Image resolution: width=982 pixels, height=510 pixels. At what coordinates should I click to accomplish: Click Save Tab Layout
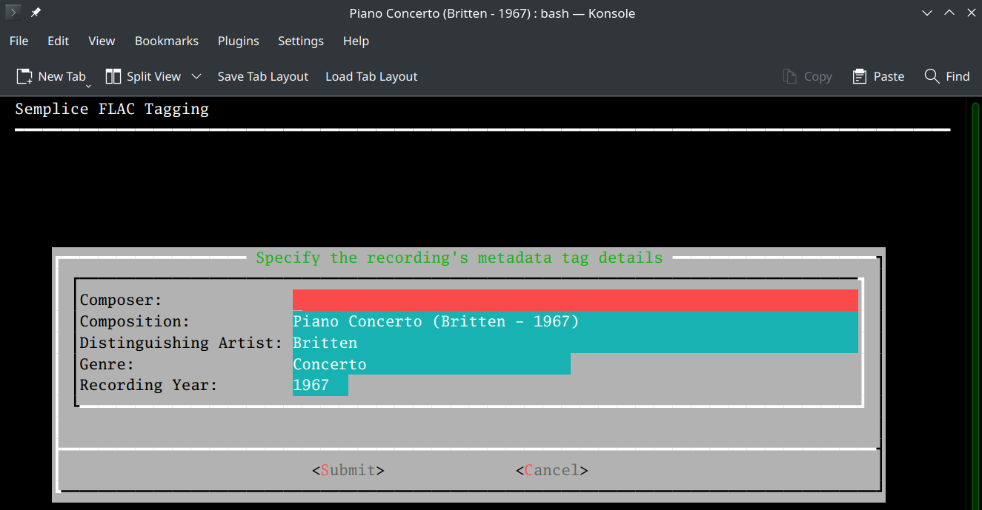click(x=262, y=76)
